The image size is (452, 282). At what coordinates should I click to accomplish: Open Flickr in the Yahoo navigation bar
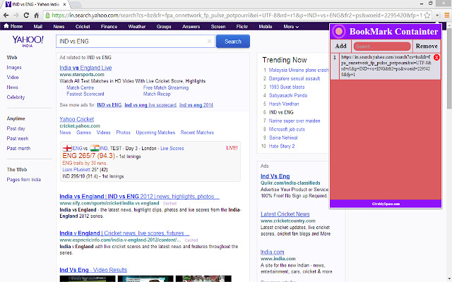(x=242, y=27)
